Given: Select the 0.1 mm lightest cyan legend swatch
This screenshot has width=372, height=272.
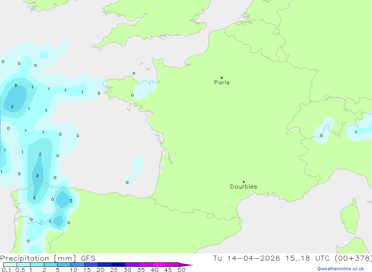Looking at the screenshot, I should [10, 265].
